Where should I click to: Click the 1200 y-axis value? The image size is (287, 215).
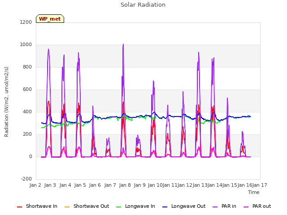click(x=26, y=22)
